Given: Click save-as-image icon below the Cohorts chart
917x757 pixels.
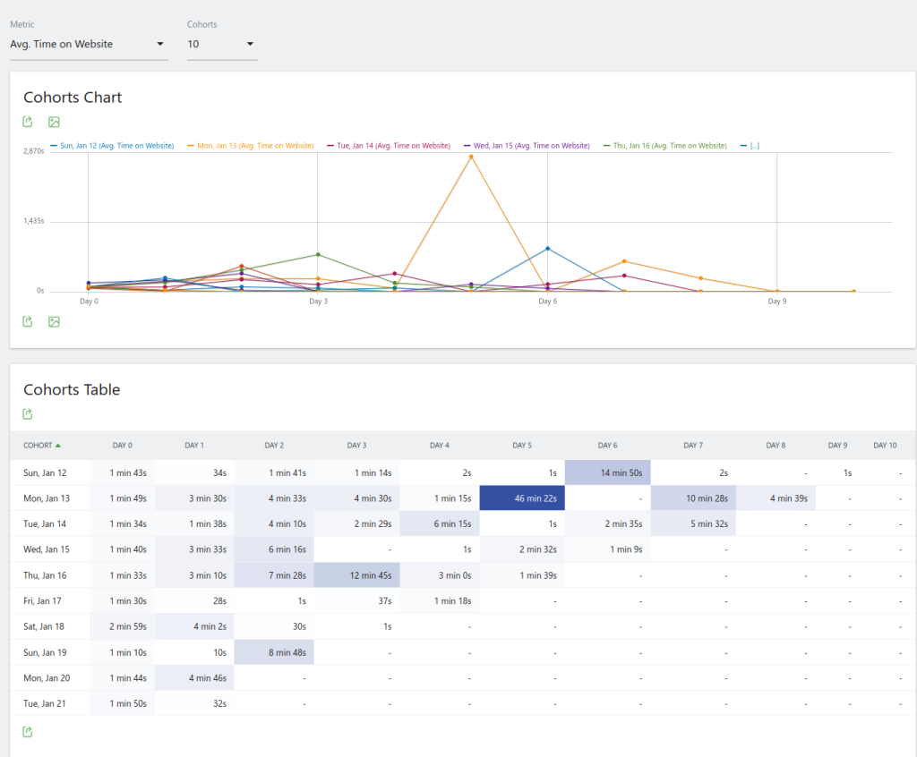Looking at the screenshot, I should tap(54, 321).
